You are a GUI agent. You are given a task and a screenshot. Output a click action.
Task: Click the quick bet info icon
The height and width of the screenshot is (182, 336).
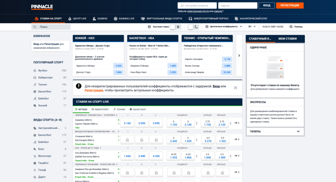coord(149,27)
